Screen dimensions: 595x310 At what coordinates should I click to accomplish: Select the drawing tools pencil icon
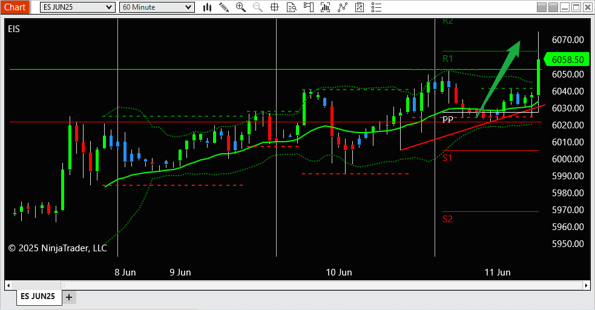(224, 7)
